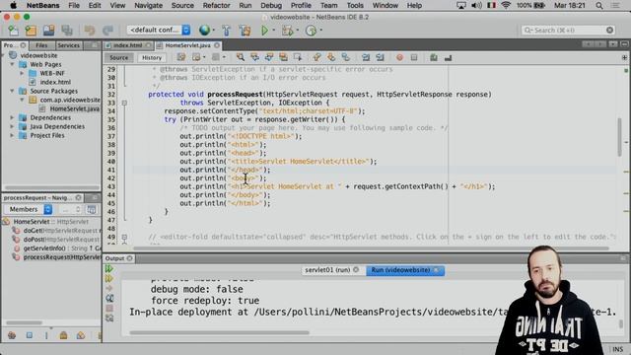Click the Debug Project toolbar icon
The image size is (631, 355).
(x=287, y=31)
